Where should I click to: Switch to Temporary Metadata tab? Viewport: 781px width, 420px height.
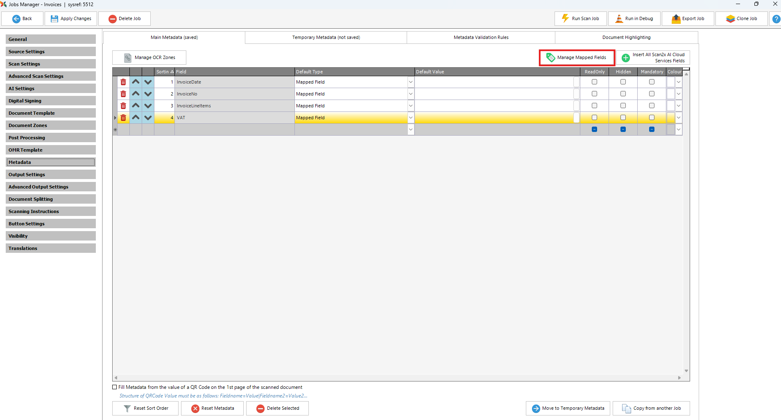tap(326, 37)
